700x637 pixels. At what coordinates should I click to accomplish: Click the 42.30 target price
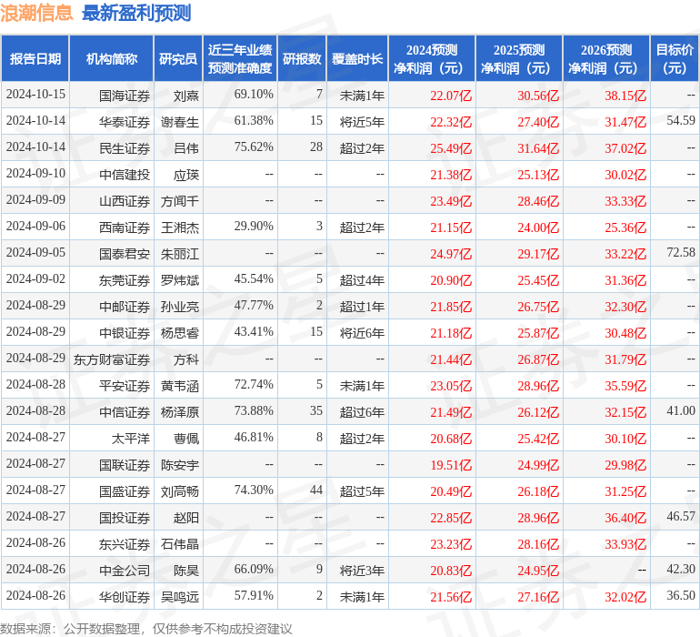681,569
